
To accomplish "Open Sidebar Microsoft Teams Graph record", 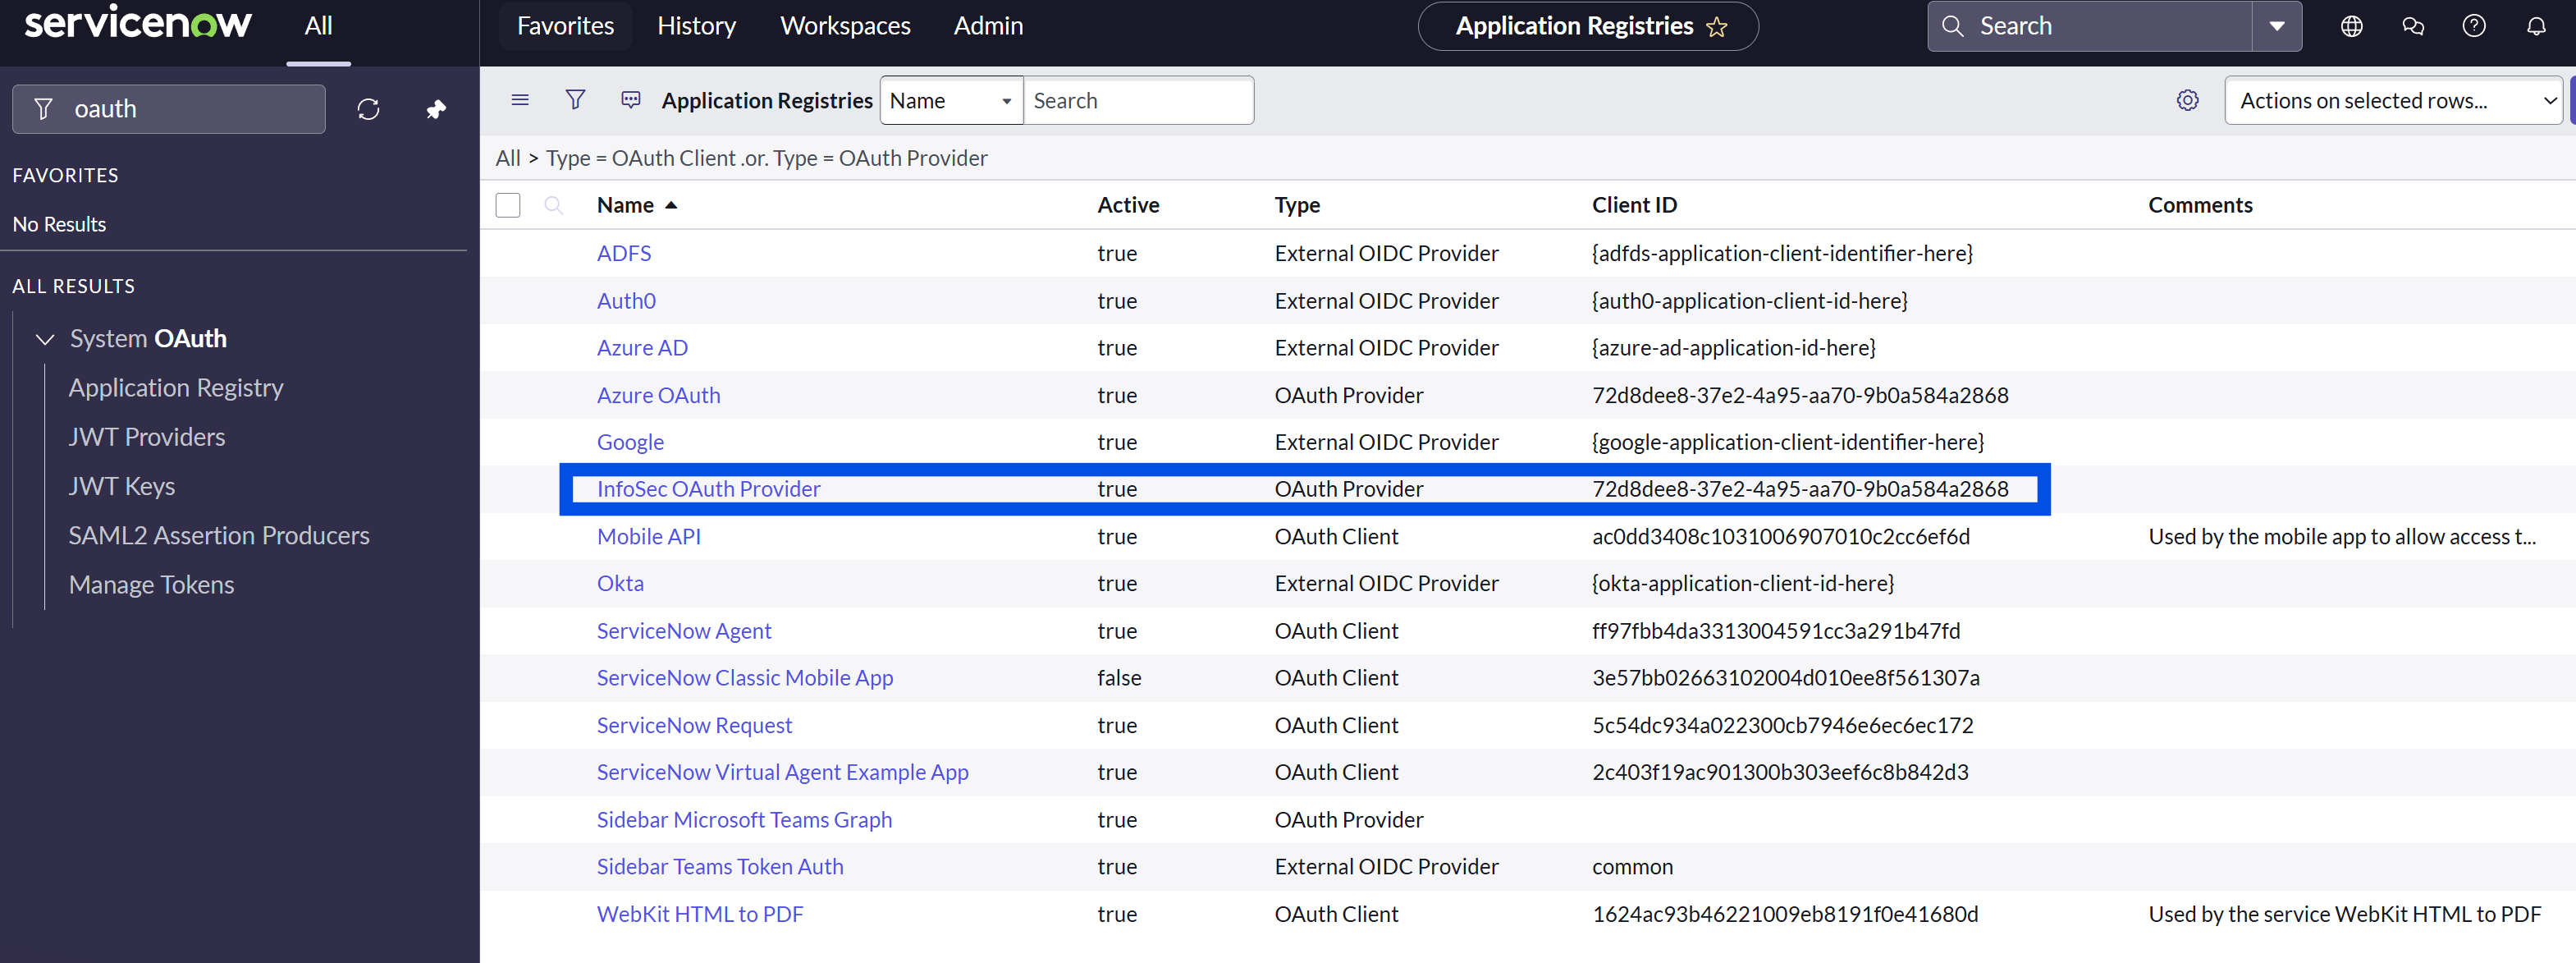I will click(744, 820).
